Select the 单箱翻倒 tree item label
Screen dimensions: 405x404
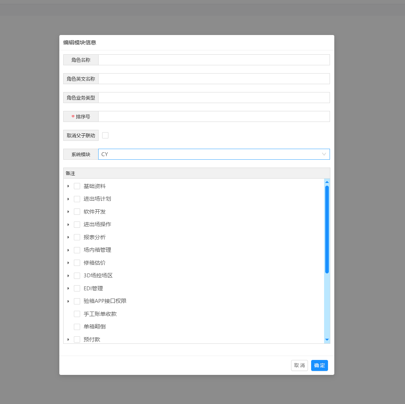pyautogui.click(x=95, y=327)
